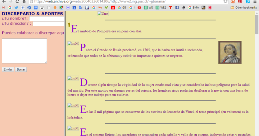
Task: Click the scrollbar up arrow
Action: (x=257, y=13)
